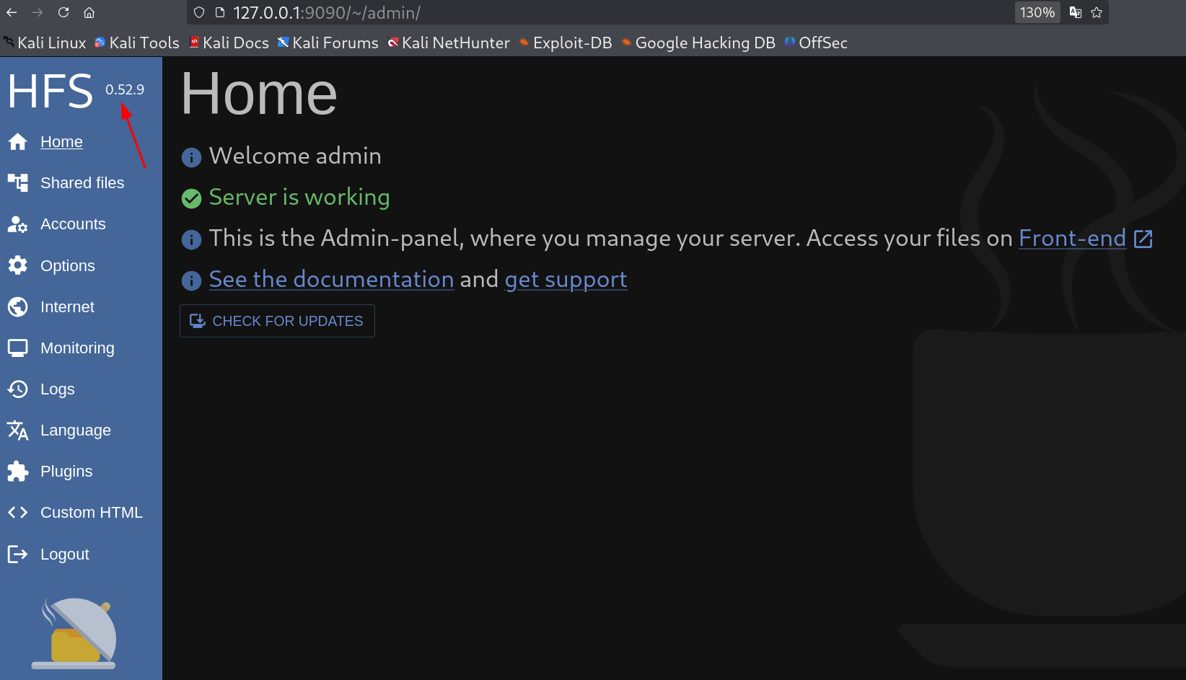Viewport: 1186px width, 680px height.
Task: Open Exploit-DB bookmark
Action: [566, 43]
